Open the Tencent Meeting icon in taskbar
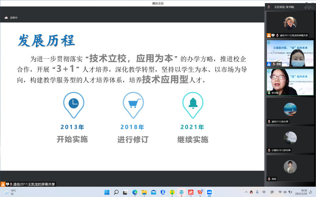 point(210,192)
